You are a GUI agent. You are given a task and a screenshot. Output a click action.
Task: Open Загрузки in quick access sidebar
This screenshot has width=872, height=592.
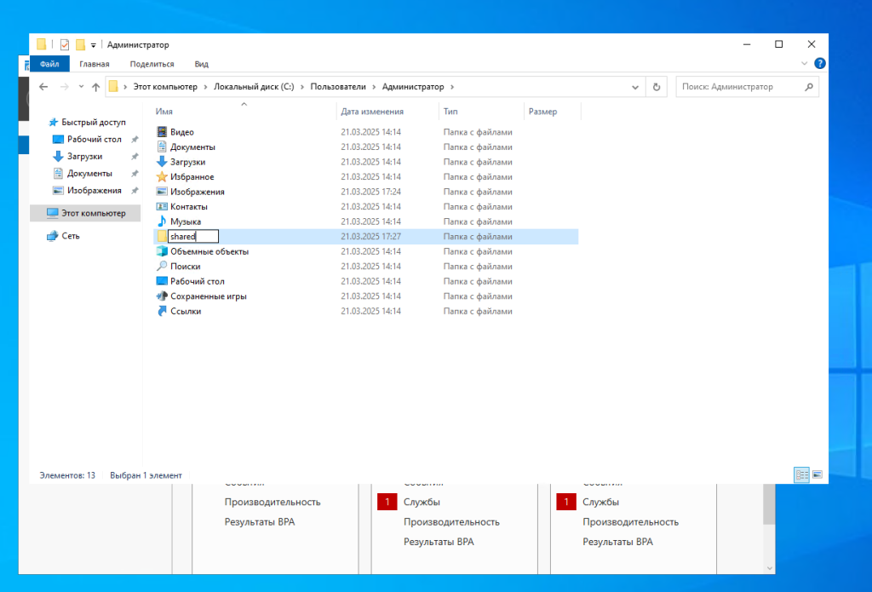point(77,157)
